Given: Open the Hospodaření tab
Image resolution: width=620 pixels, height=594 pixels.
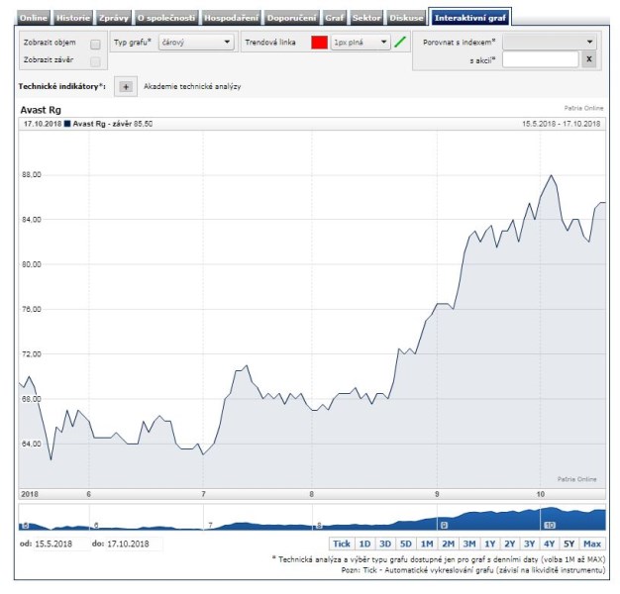Looking at the screenshot, I should [x=232, y=18].
